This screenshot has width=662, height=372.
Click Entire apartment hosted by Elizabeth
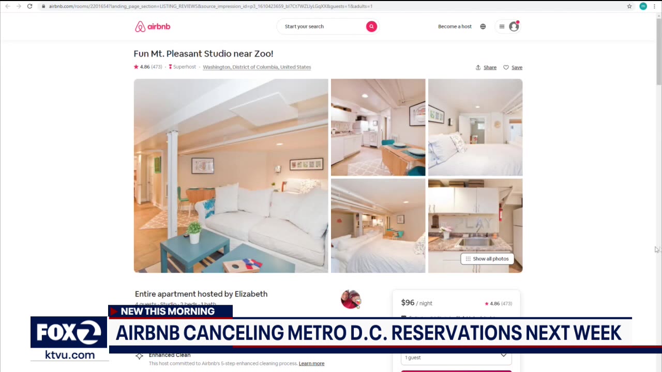point(201,294)
